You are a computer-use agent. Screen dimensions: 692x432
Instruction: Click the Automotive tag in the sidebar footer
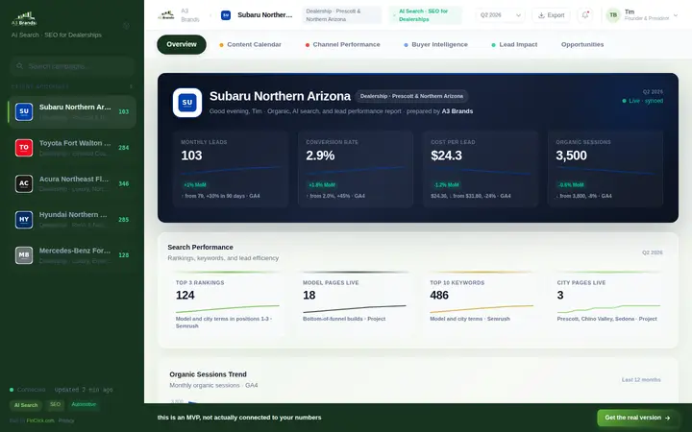pyautogui.click(x=84, y=405)
